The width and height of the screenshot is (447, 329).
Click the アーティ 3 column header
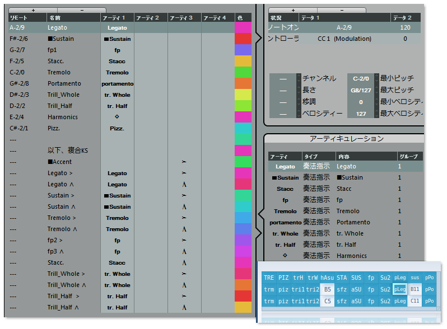(184, 18)
